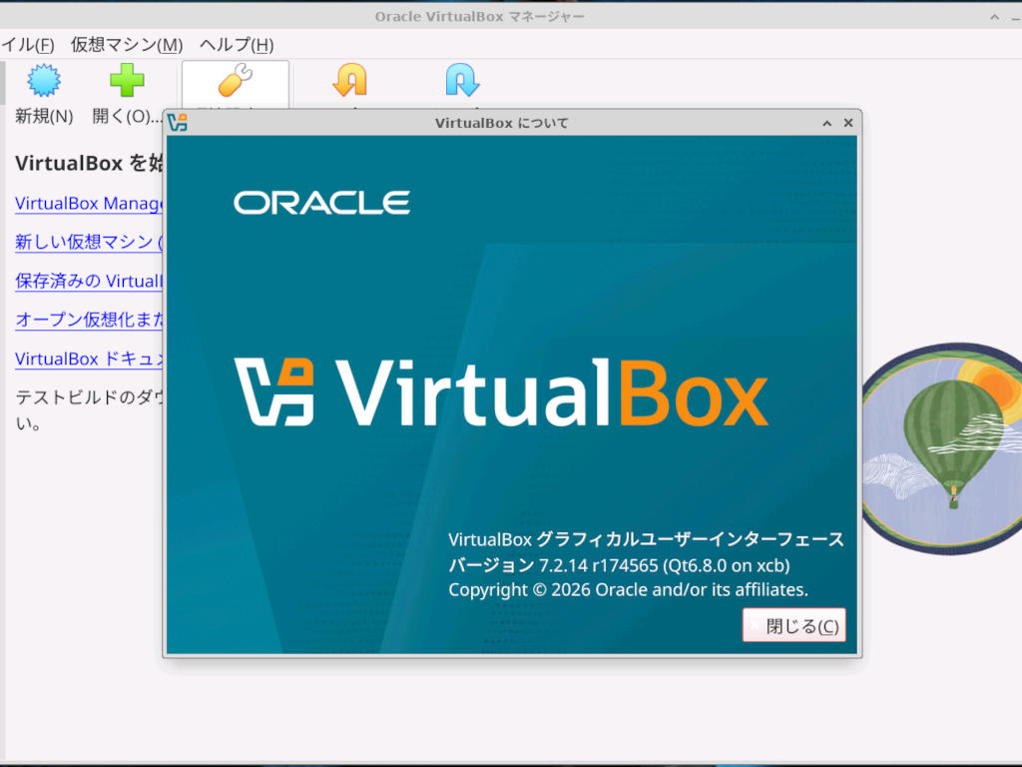1022x767 pixels.
Task: Open the VirtualBox Manager link
Action: [x=89, y=204]
